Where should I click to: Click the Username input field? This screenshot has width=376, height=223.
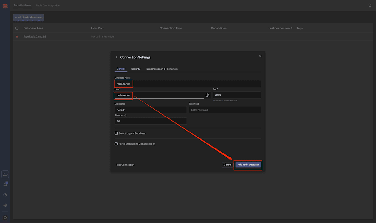coord(151,110)
